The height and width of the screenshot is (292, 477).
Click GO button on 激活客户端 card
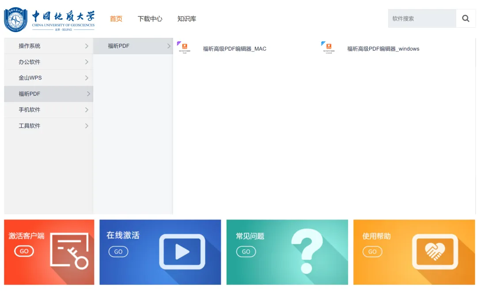click(x=24, y=251)
